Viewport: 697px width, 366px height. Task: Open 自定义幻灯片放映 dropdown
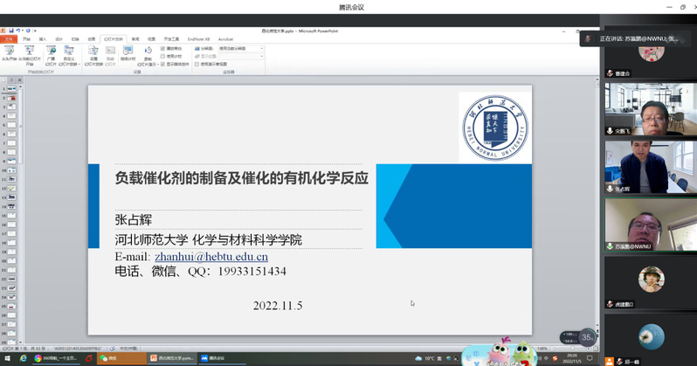[x=71, y=59]
